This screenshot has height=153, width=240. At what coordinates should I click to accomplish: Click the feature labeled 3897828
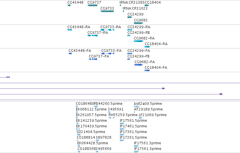[x=103, y=138]
